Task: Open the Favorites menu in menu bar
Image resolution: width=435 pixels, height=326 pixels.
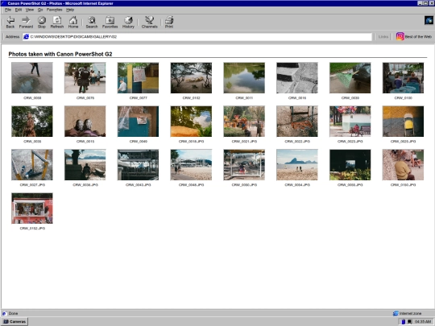Action: [x=55, y=10]
